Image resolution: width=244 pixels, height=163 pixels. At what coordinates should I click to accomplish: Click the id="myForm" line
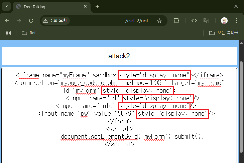click(x=120, y=91)
